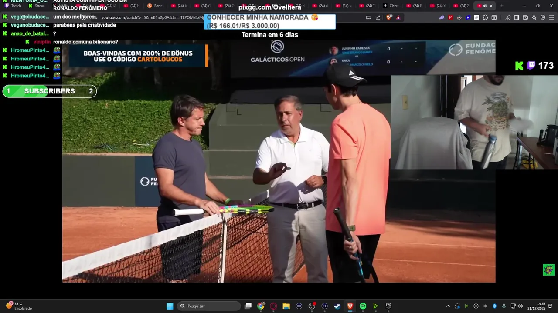The image size is (558, 313).
Task: Click the sync tray icon with blue dot
Action: 457,306
